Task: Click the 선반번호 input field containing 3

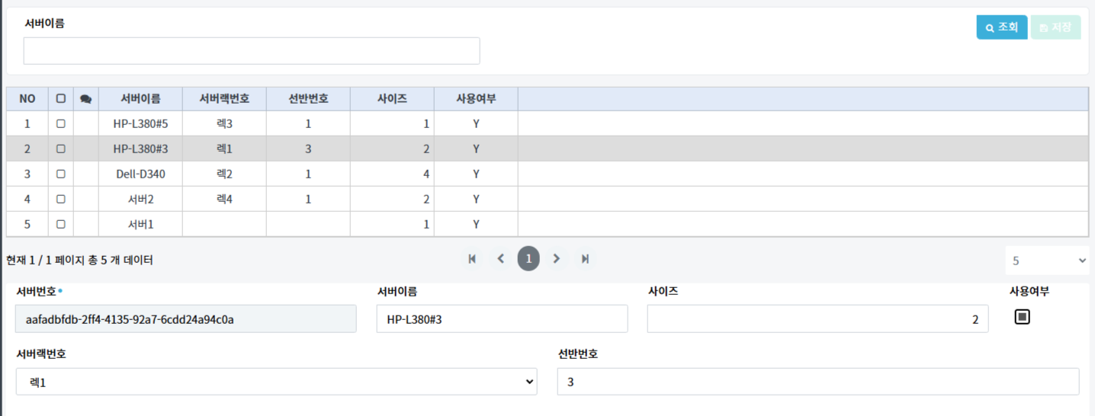Action: pos(818,382)
